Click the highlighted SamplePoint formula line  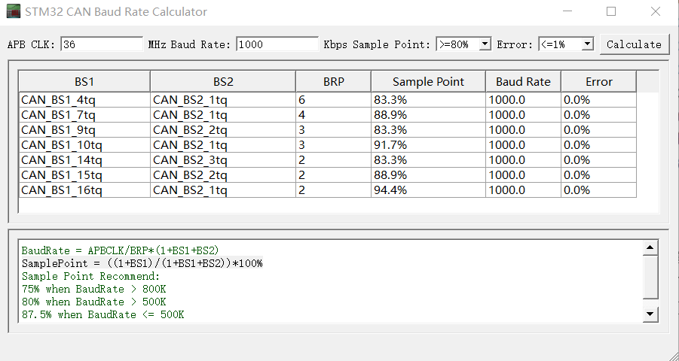142,263
